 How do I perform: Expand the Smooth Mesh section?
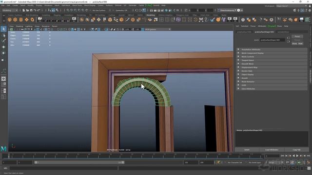[272, 64]
